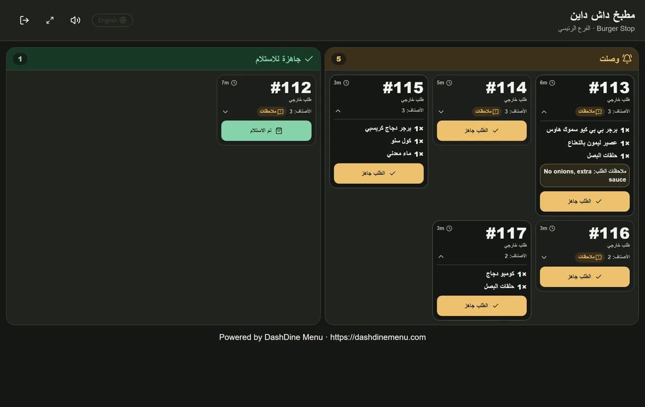Click the clock icon on order #117
Viewport: 645px width, 407px height.
pyautogui.click(x=449, y=228)
